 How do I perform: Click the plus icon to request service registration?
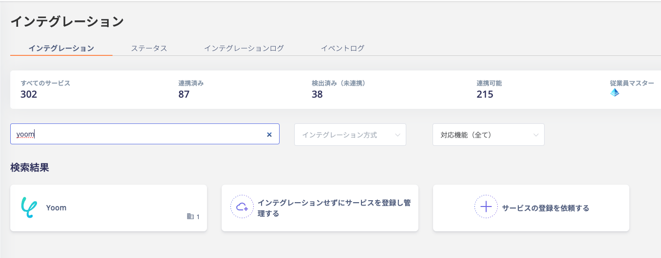486,207
